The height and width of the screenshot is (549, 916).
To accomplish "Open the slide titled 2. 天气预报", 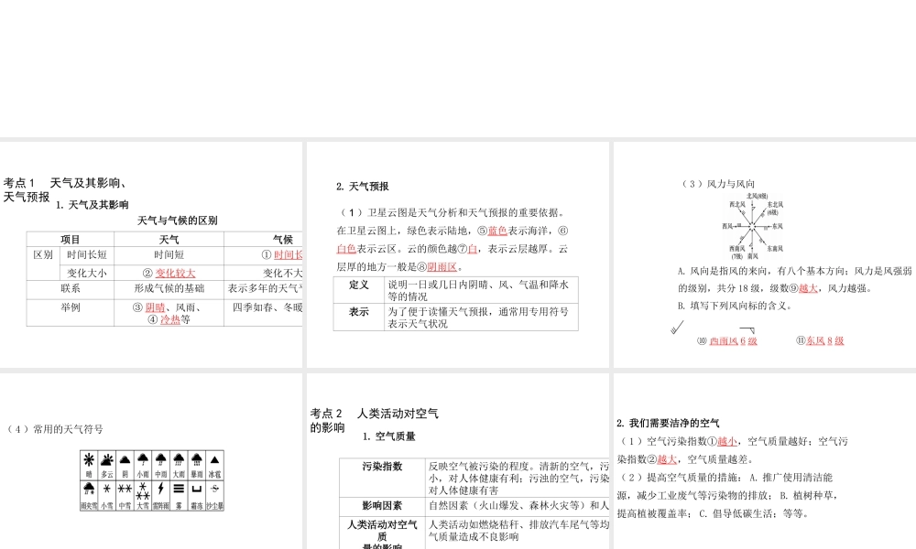I will 457,254.
